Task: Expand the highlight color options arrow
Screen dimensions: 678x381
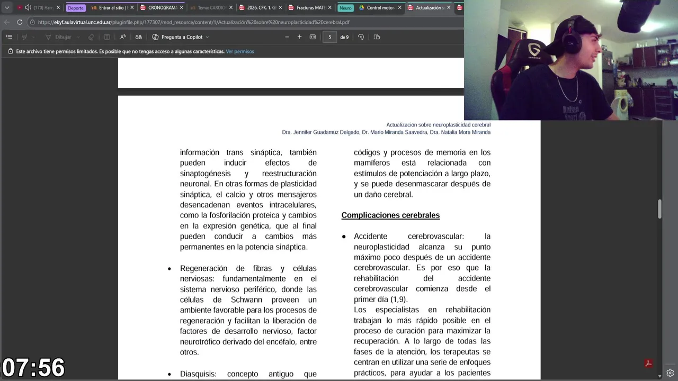Action: point(33,37)
